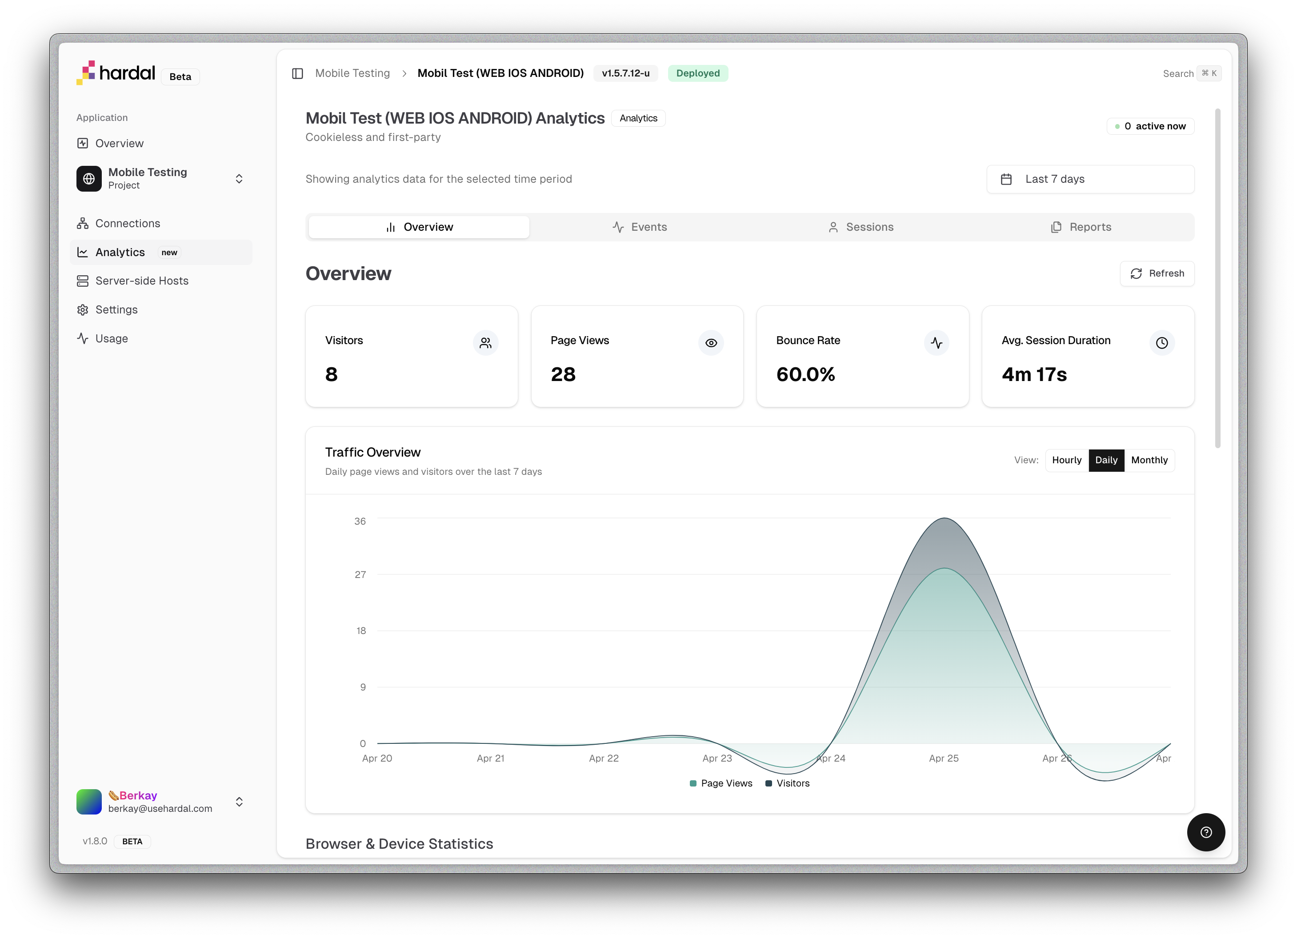Image resolution: width=1297 pixels, height=939 pixels.
Task: Click the Visitors card people icon
Action: pyautogui.click(x=485, y=342)
